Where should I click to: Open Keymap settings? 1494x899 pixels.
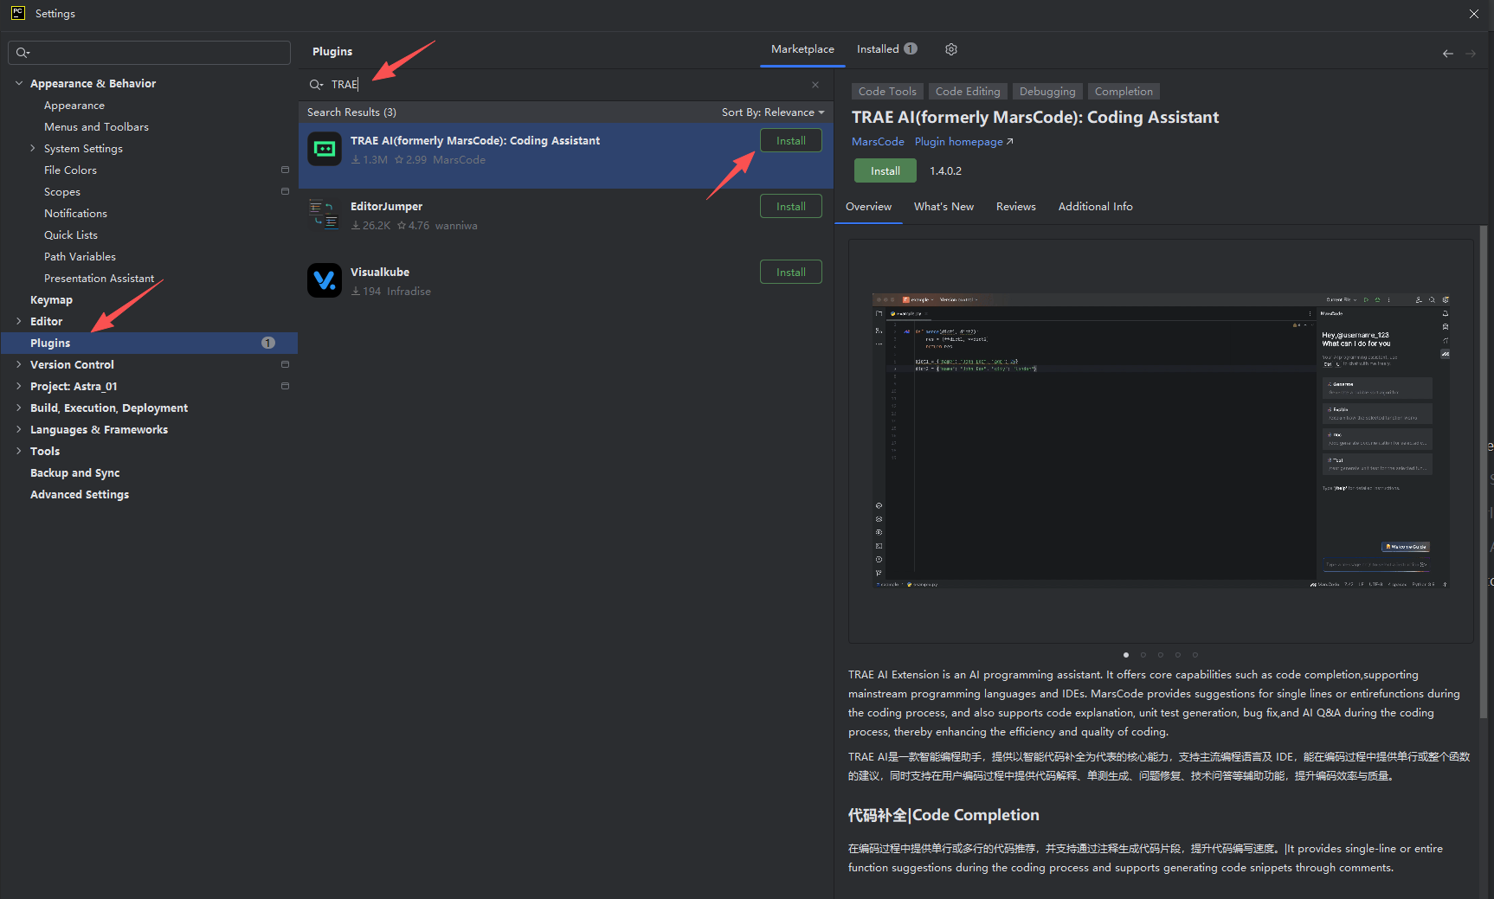[51, 299]
